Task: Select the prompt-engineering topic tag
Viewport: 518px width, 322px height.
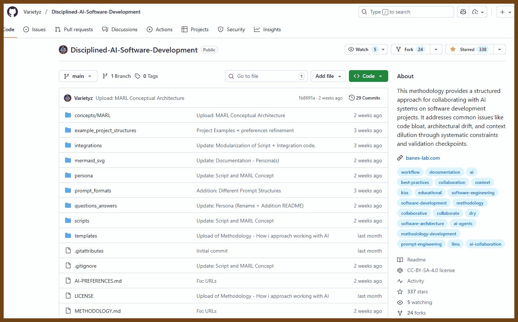Action: (x=421, y=244)
